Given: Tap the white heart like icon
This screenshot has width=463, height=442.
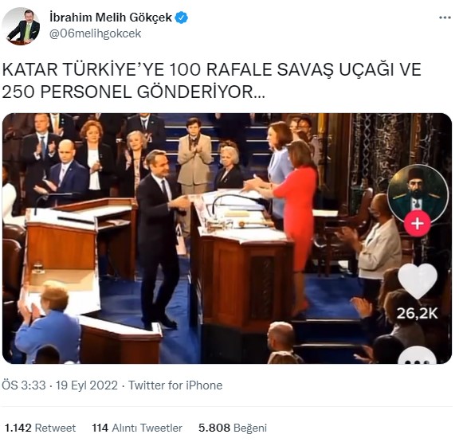Looking at the screenshot, I should (x=418, y=281).
